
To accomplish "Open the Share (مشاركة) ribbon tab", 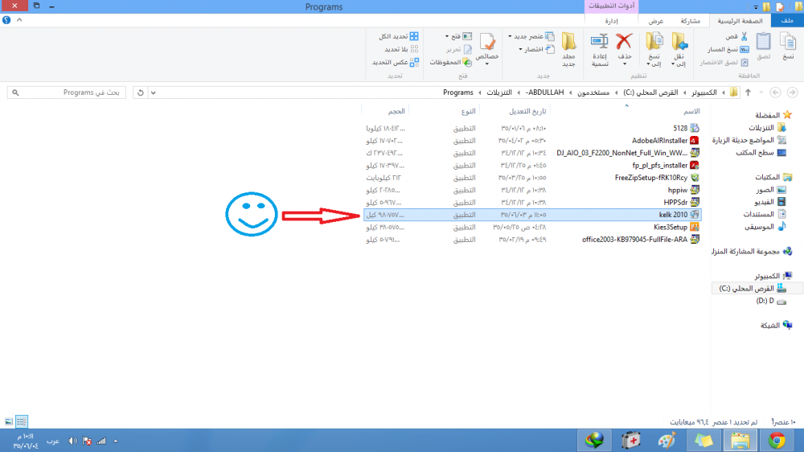I will [x=689, y=21].
